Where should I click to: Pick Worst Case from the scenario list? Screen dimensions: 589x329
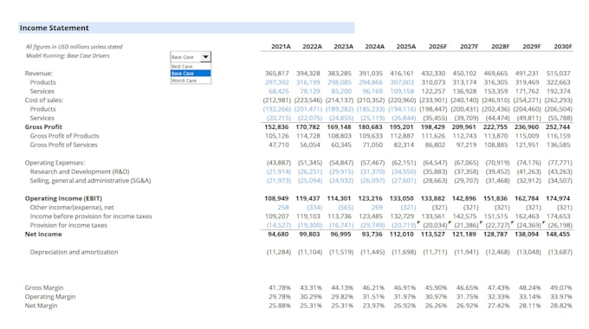[x=191, y=81]
